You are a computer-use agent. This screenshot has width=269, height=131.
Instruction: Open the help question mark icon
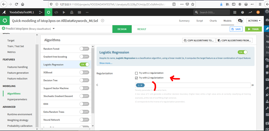[242, 12]
